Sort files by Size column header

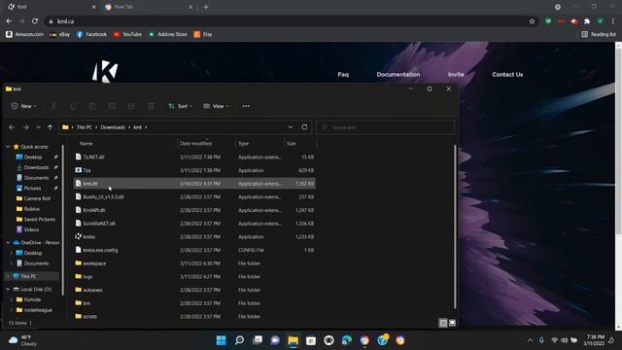[292, 143]
